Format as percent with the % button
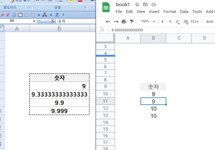 (x=170, y=21)
